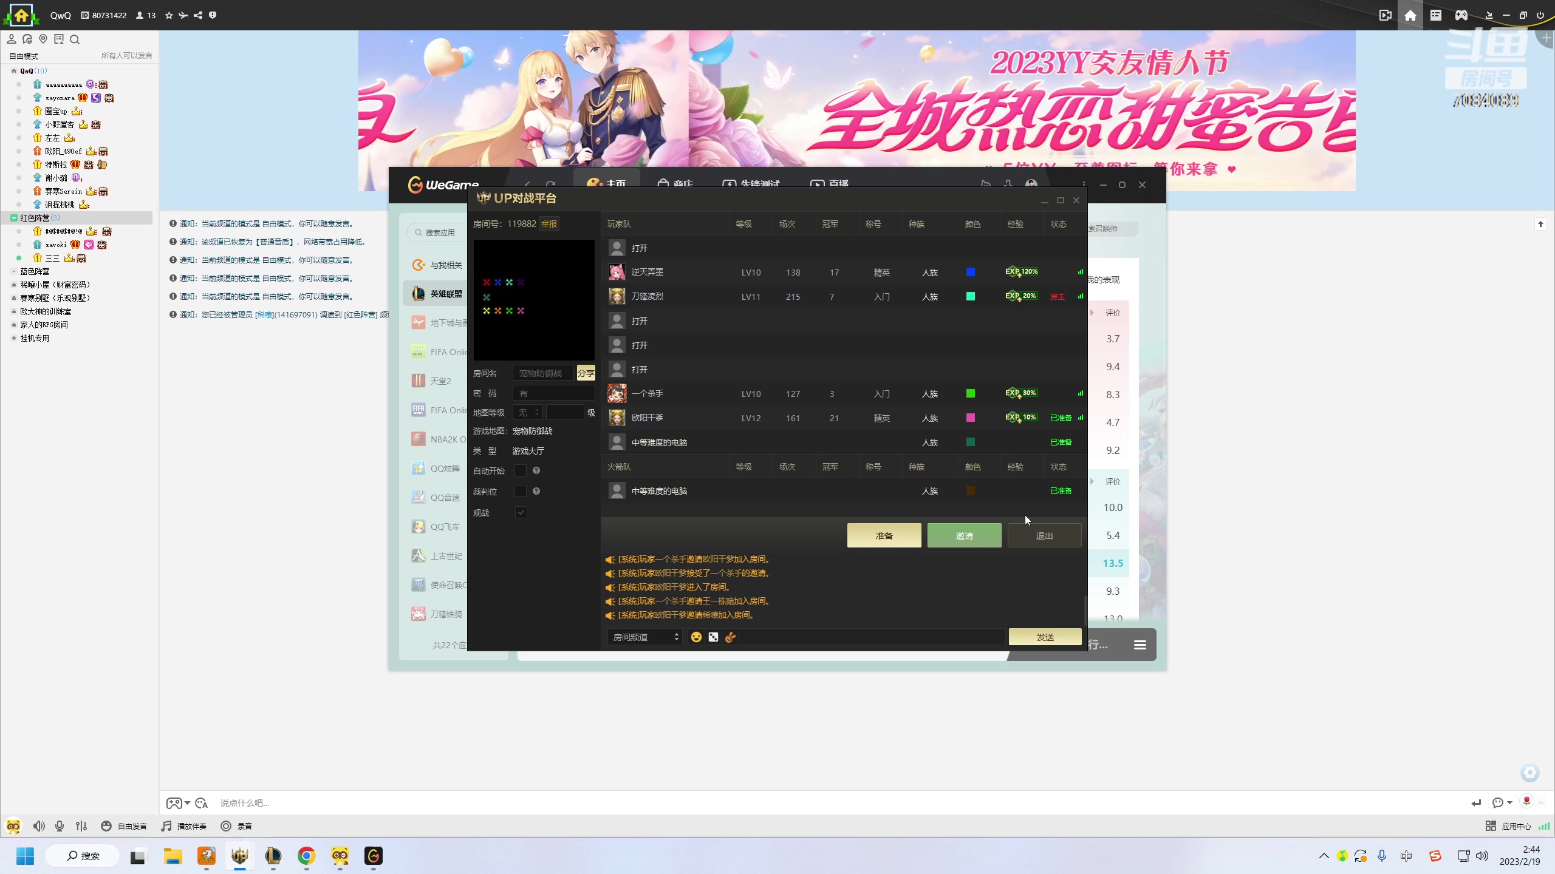The height and width of the screenshot is (874, 1555).
Task: Click the 举报 report button
Action: [549, 224]
